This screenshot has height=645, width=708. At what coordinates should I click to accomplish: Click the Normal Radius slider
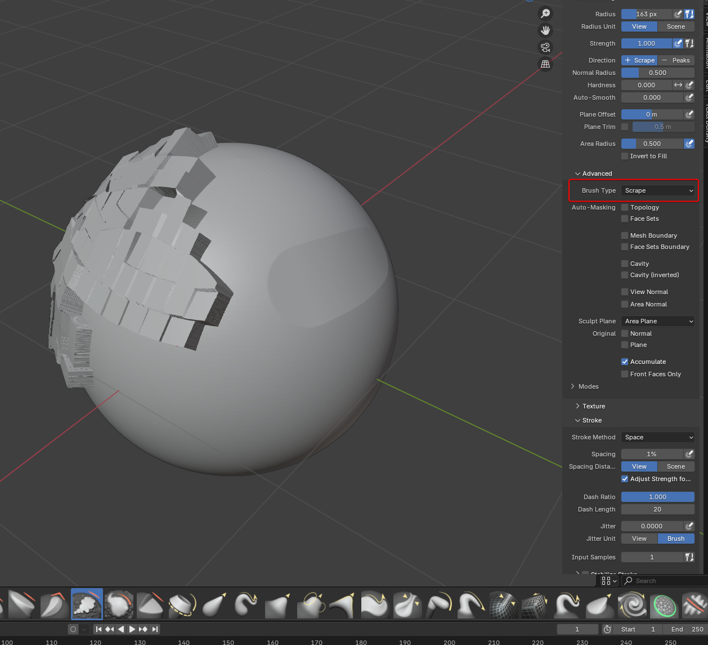(657, 73)
